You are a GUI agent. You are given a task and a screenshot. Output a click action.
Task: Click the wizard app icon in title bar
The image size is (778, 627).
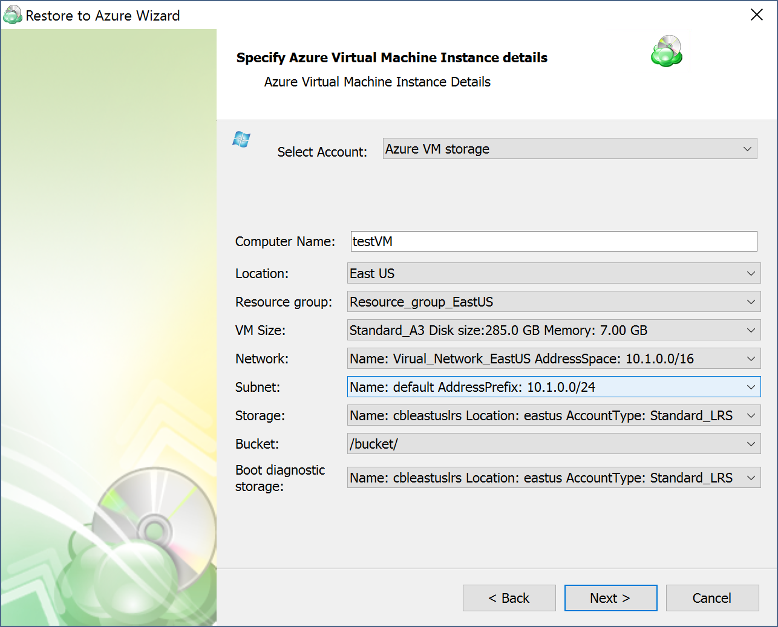tap(12, 15)
